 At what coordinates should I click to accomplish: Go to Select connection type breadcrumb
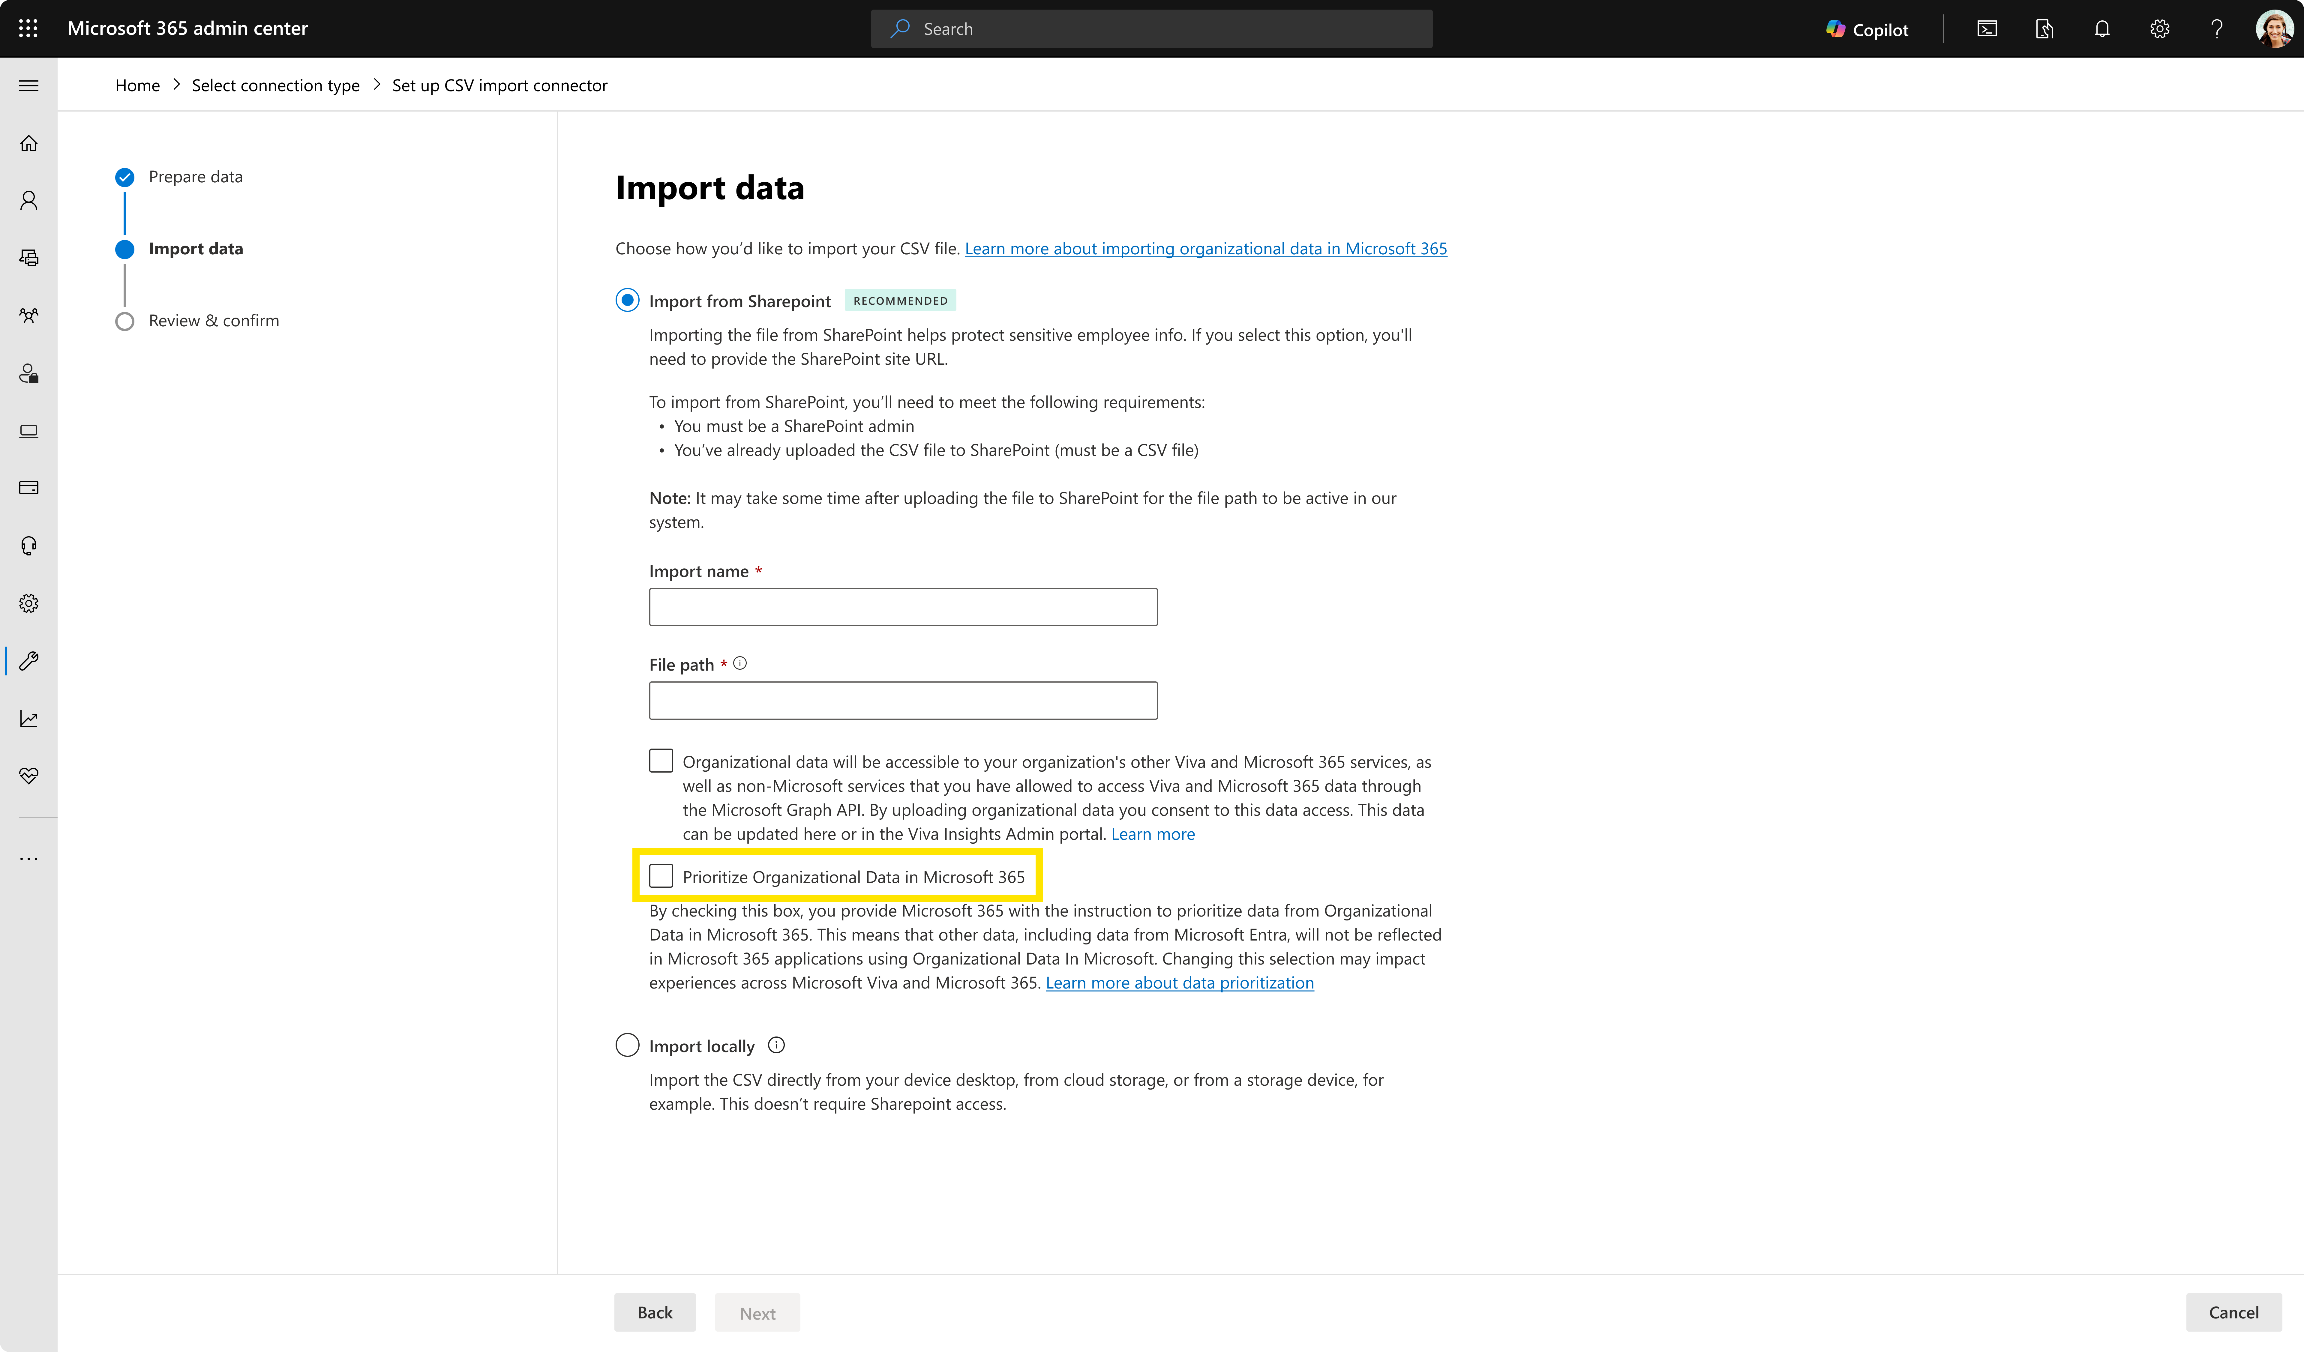click(x=275, y=85)
